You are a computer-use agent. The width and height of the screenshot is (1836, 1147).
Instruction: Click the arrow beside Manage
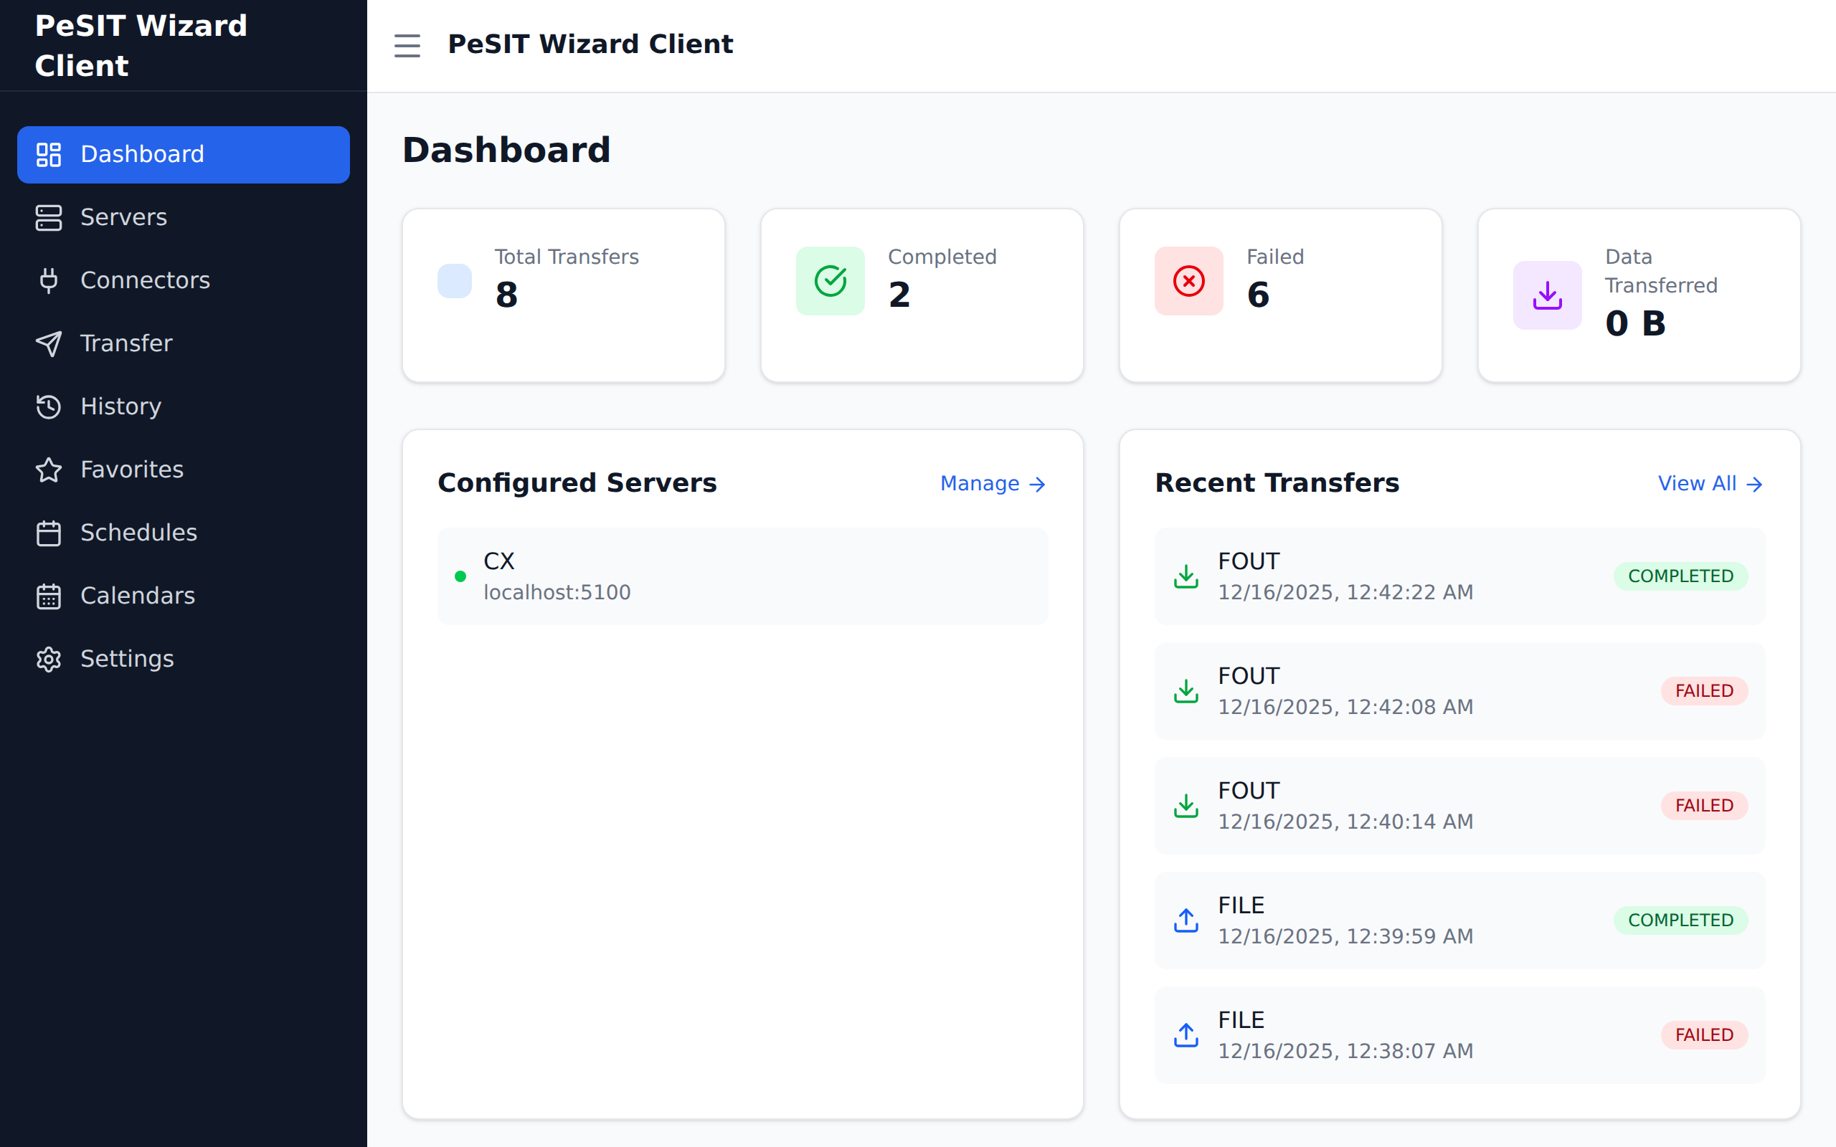(1037, 483)
